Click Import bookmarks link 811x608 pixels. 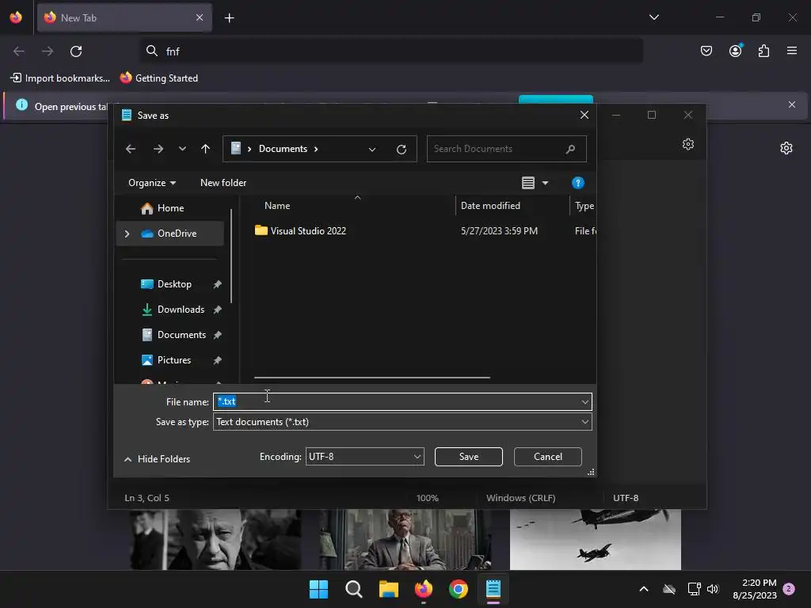(x=60, y=78)
